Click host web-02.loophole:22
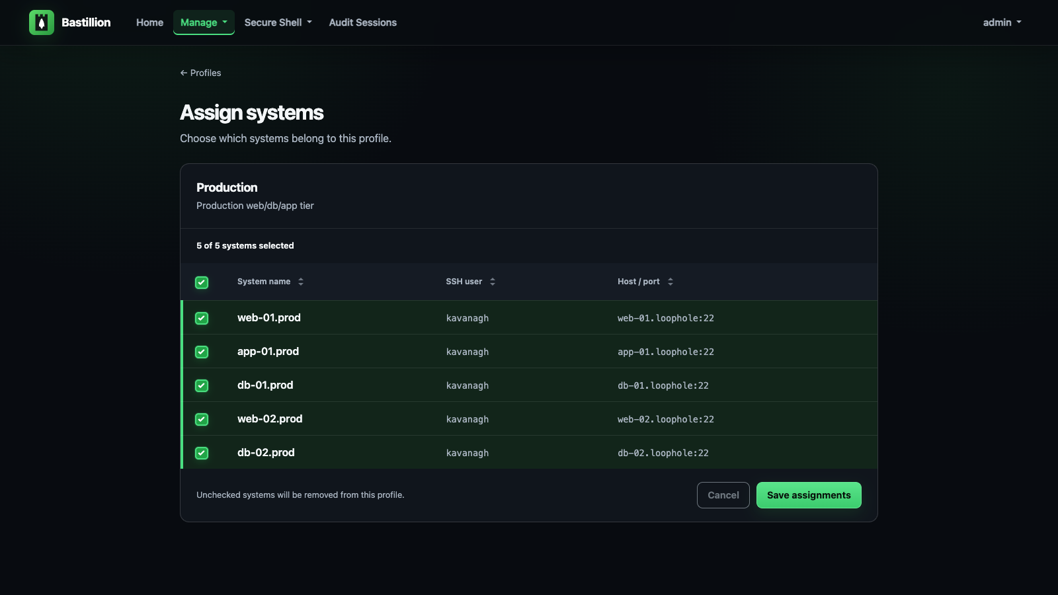1058x595 pixels. point(666,419)
